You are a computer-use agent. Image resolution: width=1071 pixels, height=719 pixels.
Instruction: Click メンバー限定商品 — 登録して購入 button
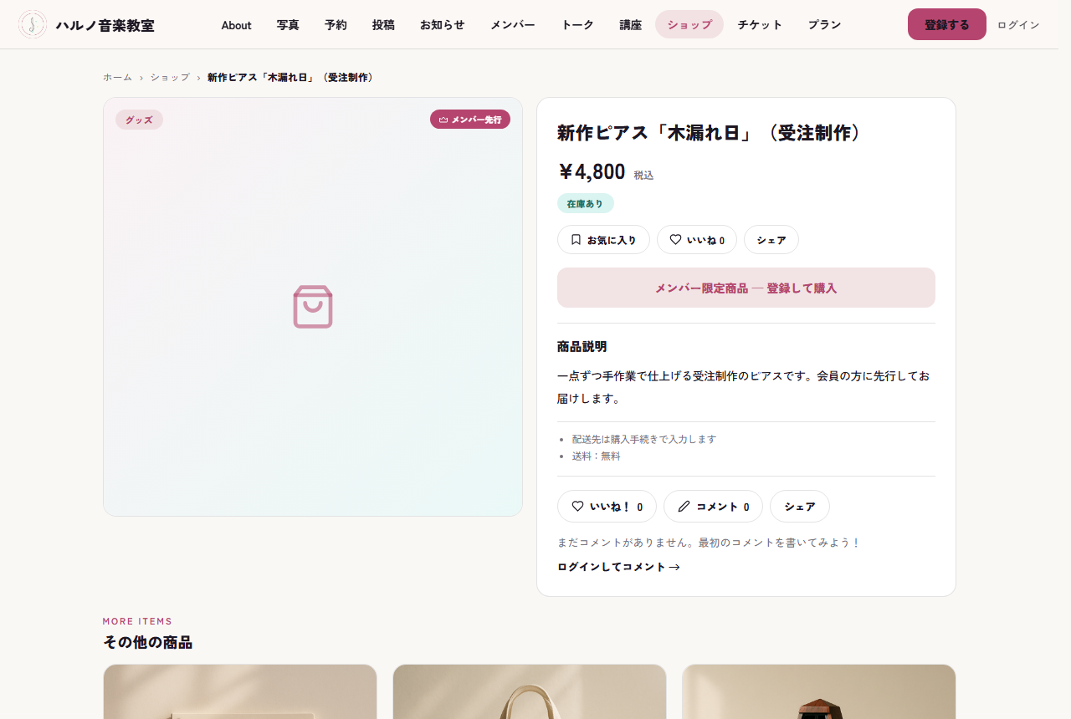(746, 288)
